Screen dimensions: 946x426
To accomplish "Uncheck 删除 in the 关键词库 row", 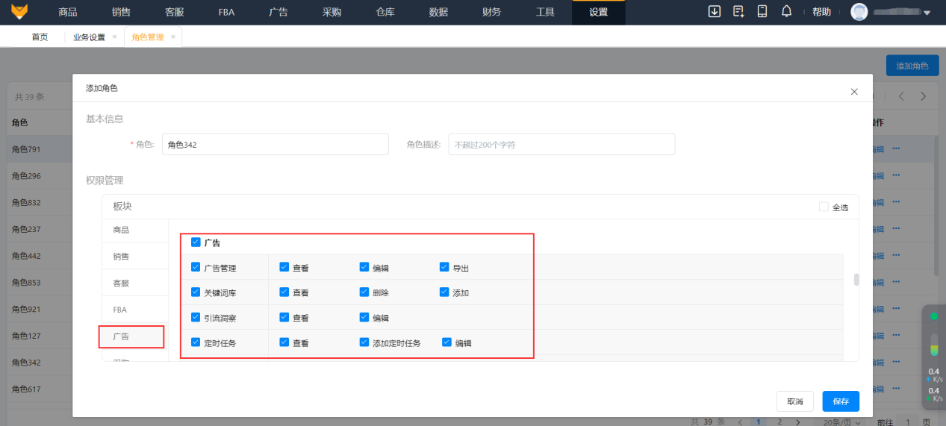I will pyautogui.click(x=364, y=292).
